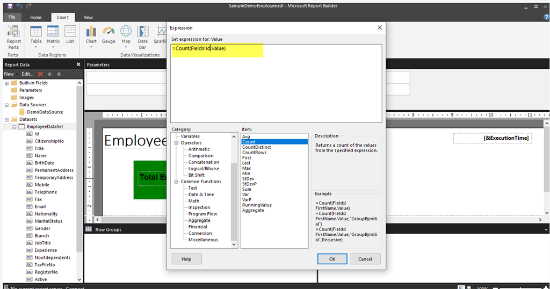Select the Count item
550x289 pixels.
pyautogui.click(x=274, y=142)
